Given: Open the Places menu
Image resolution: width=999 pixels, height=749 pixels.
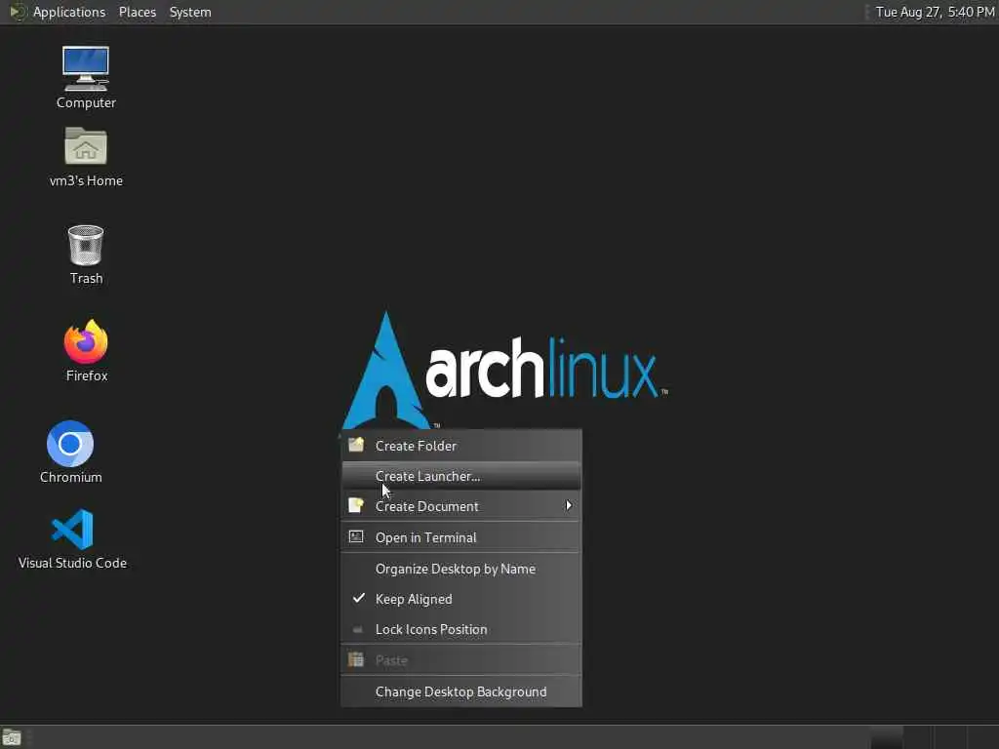Looking at the screenshot, I should pos(137,12).
